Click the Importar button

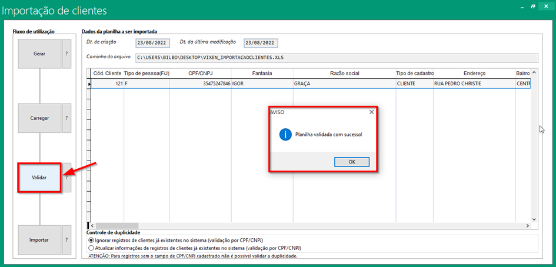tap(39, 240)
